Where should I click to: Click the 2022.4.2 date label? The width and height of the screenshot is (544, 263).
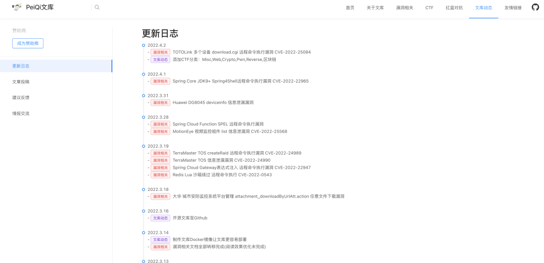click(157, 45)
